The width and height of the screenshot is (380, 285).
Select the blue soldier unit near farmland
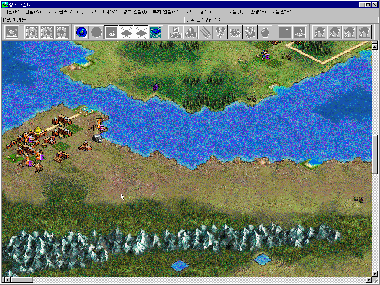click(x=263, y=55)
